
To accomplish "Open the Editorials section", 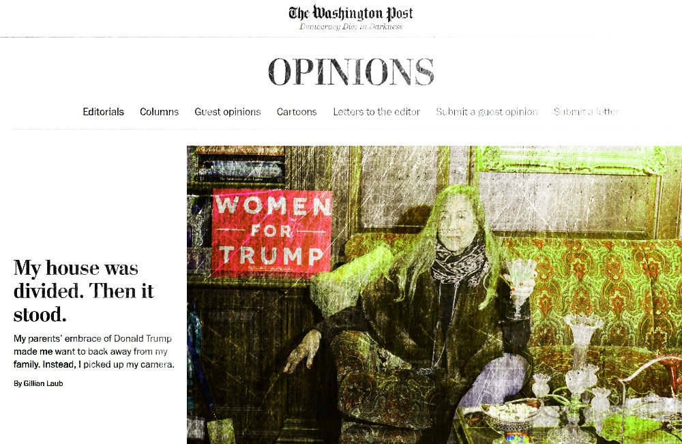I will pos(103,112).
